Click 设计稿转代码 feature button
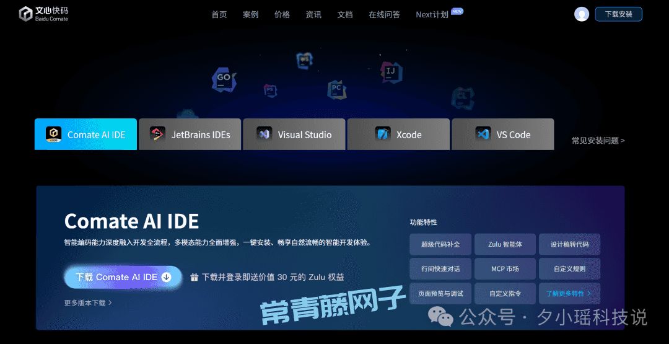This screenshot has width=669, height=344. pyautogui.click(x=570, y=245)
